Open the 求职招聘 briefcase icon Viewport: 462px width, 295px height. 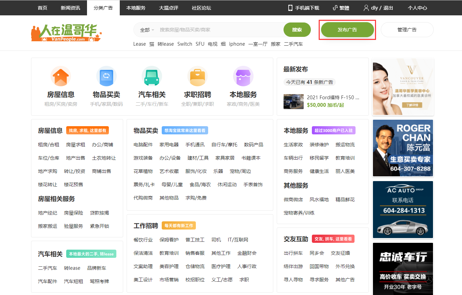(198, 76)
